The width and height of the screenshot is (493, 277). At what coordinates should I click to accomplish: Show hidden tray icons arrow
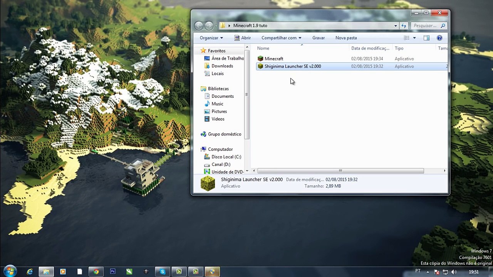428,272
